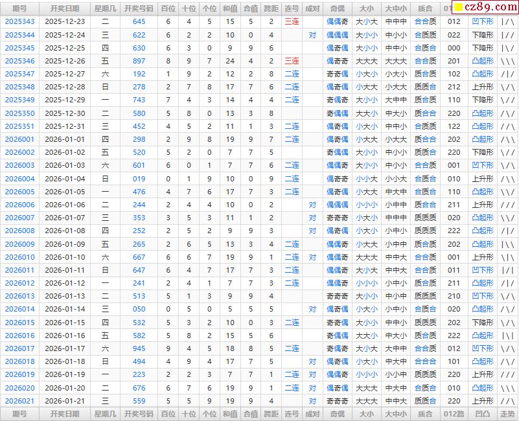Click 小小大 in row 2026004

pyautogui.click(x=367, y=179)
